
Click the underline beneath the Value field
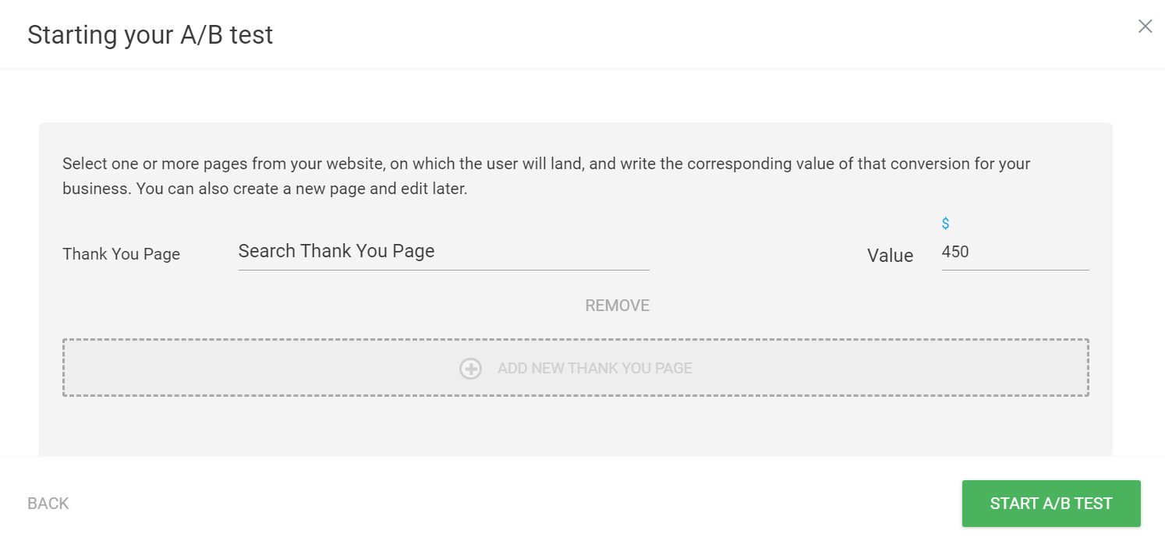tap(1014, 269)
